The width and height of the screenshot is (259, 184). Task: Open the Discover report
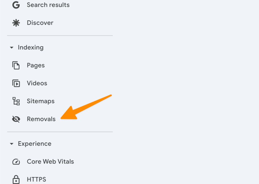click(x=40, y=23)
